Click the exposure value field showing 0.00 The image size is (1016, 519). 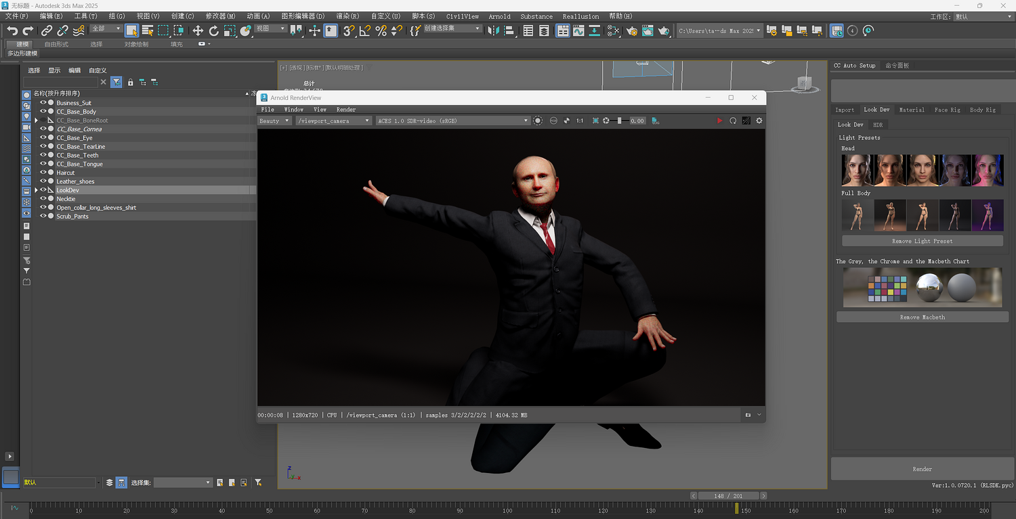[x=637, y=120]
